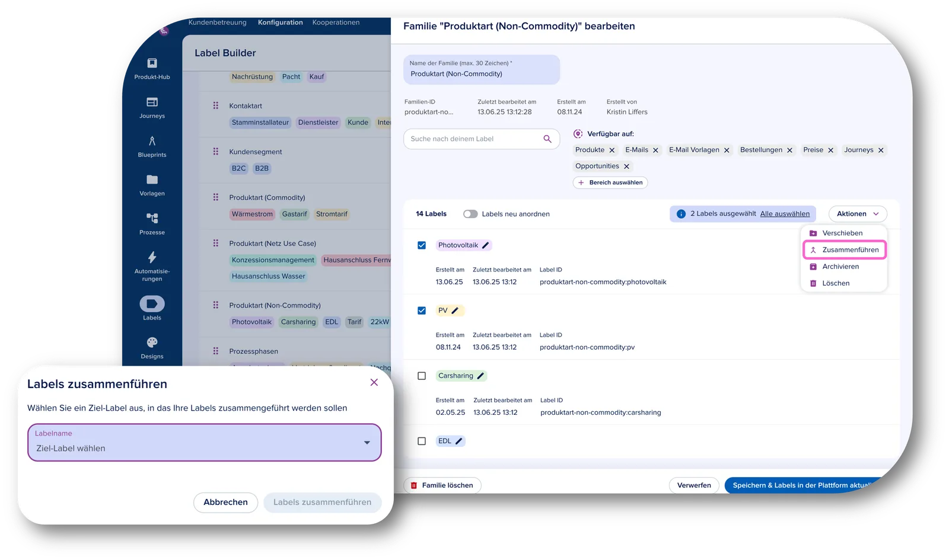Viewport: 949px width, 560px height.
Task: Select the B2B label chip
Action: 262,168
